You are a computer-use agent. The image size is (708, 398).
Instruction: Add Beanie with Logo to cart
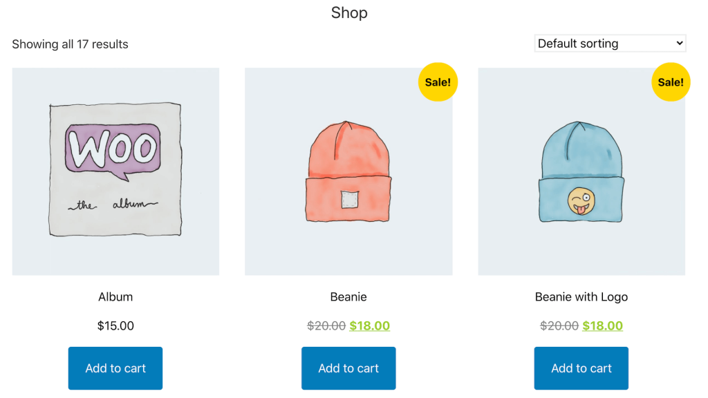(581, 368)
